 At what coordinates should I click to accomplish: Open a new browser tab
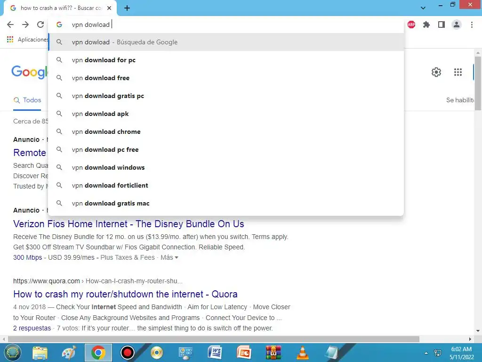coord(127,8)
